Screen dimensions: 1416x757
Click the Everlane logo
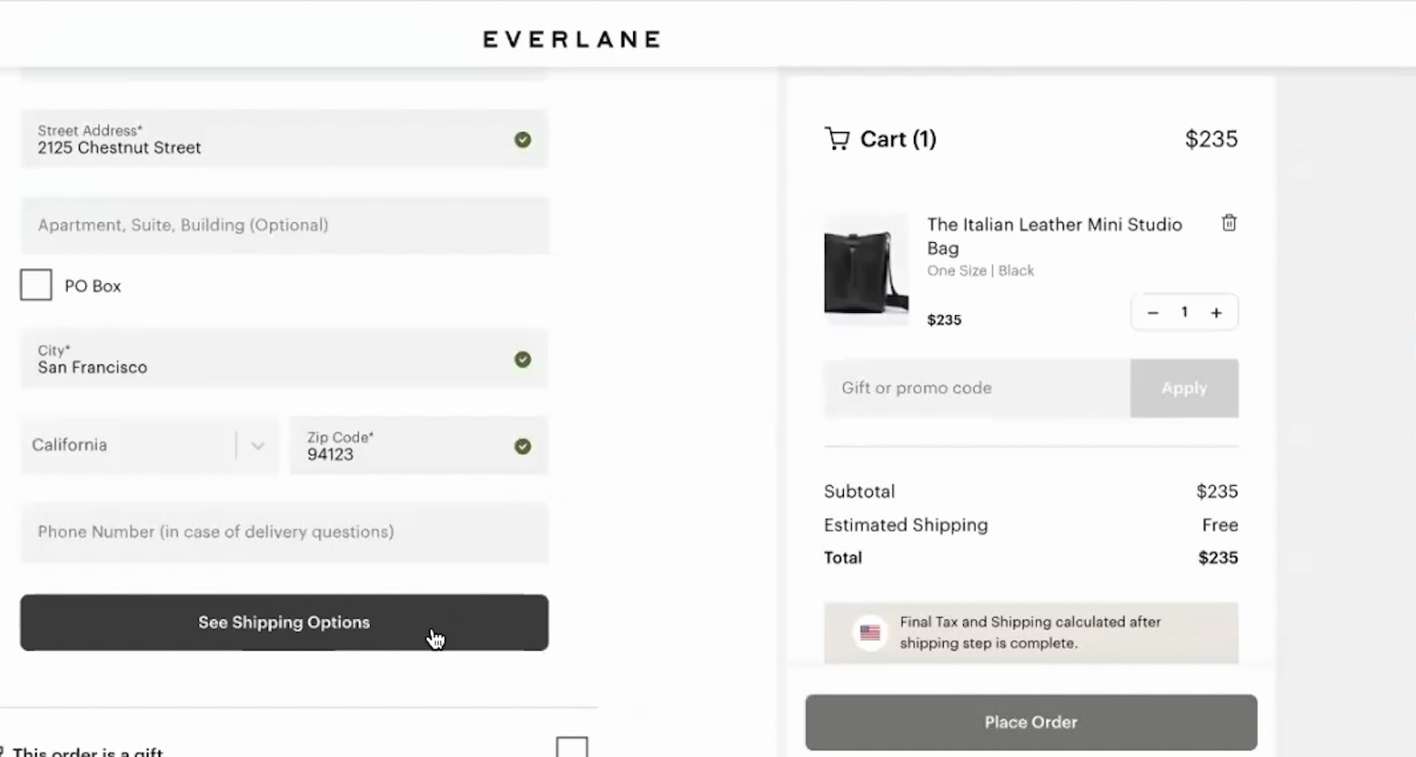pyautogui.click(x=572, y=39)
